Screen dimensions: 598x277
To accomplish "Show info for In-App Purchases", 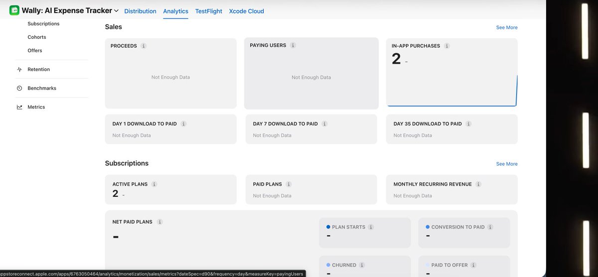I will click(x=447, y=46).
